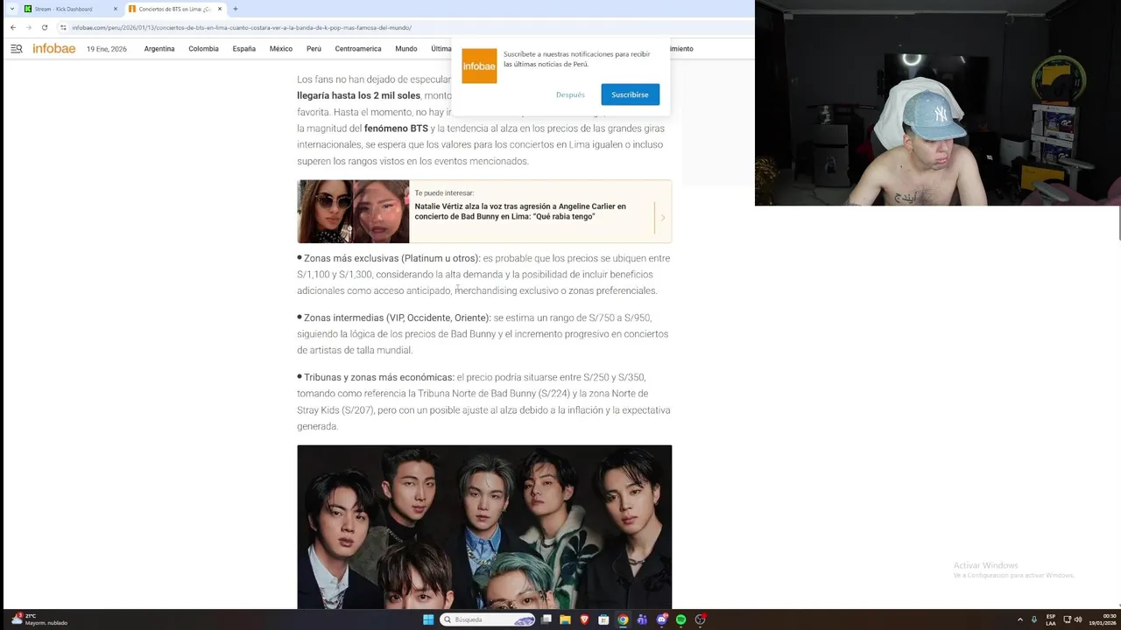Open the Windows Start menu
The width and height of the screenshot is (1121, 630).
[x=428, y=619]
